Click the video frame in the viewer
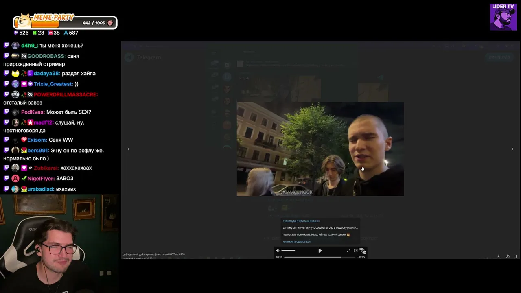The height and width of the screenshot is (293, 521). point(320,149)
